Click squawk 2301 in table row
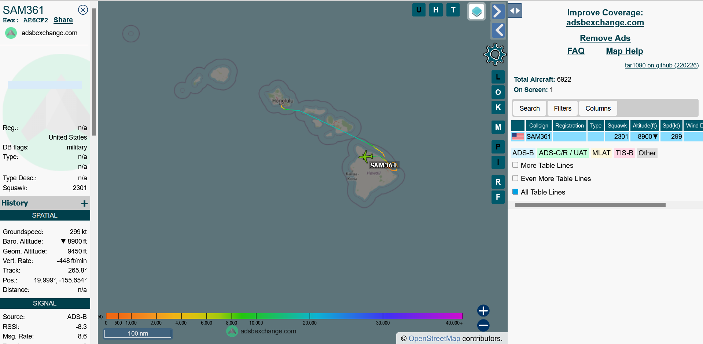Viewport: 703px width, 344px height. pyautogui.click(x=617, y=137)
